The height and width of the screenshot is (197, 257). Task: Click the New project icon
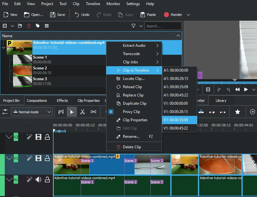[6, 15]
